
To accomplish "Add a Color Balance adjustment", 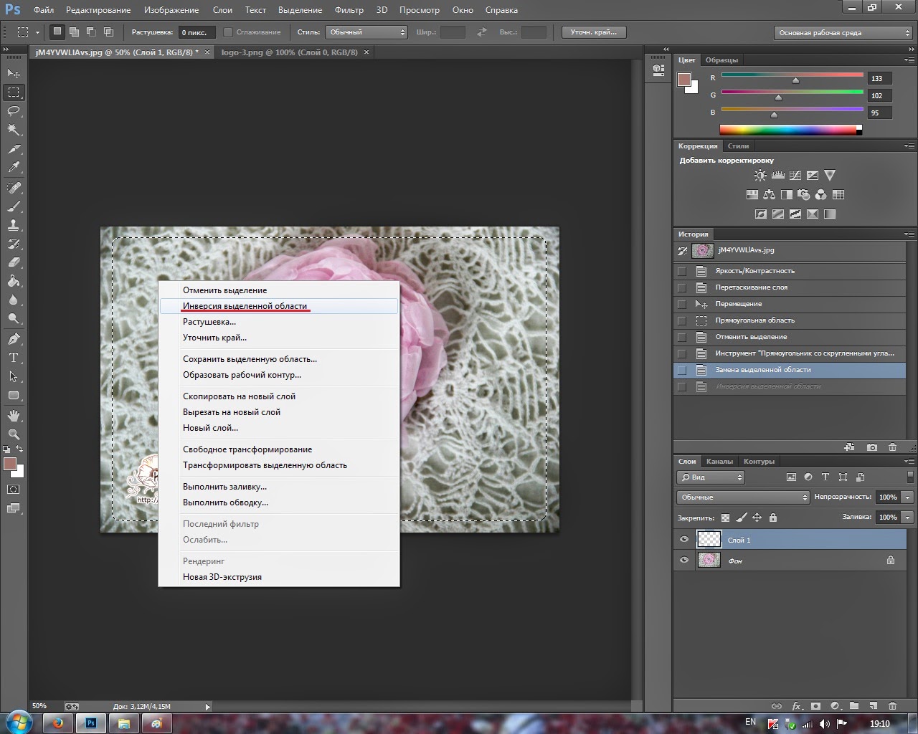I will click(770, 194).
